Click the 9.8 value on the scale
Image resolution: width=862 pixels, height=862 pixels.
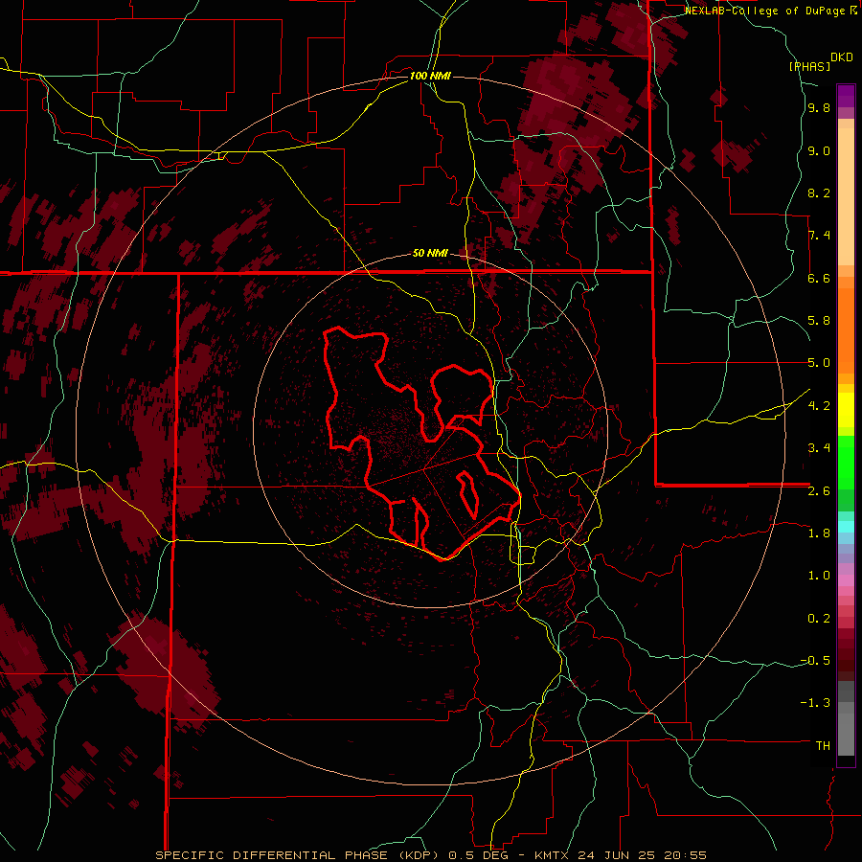[819, 108]
